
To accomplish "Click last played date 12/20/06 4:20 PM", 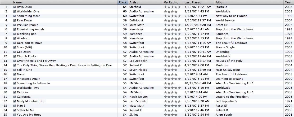I will coord(198,25).
